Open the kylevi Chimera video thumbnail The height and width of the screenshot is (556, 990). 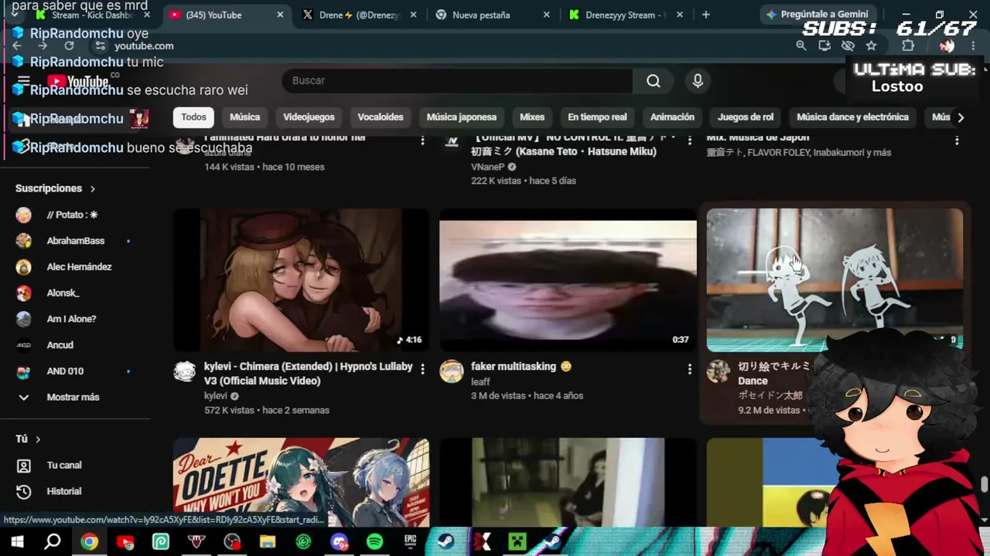tap(301, 280)
